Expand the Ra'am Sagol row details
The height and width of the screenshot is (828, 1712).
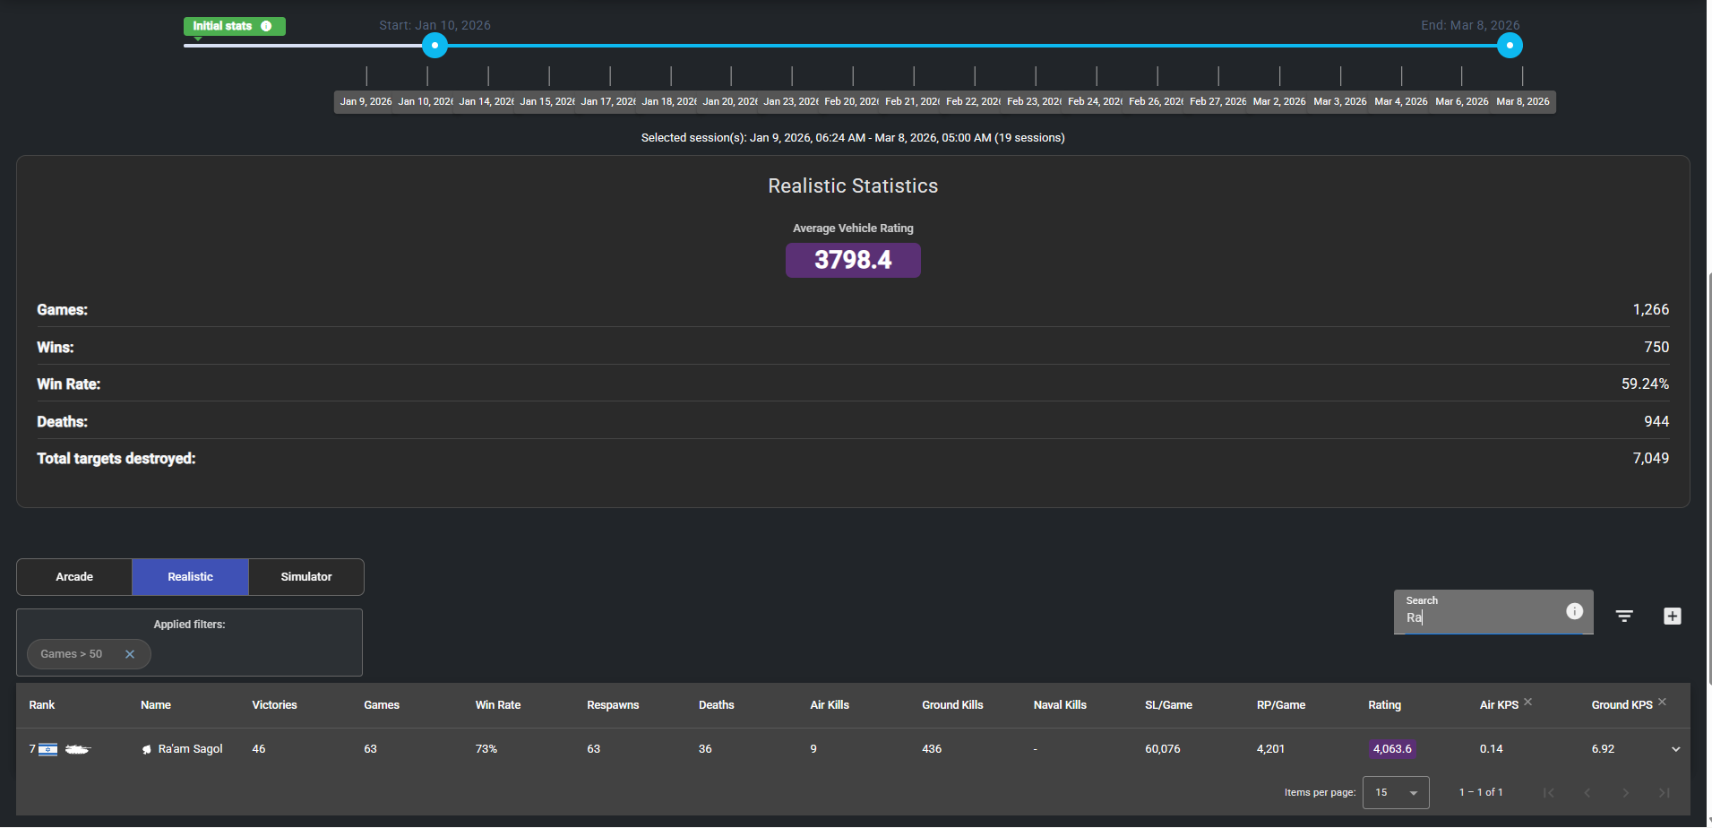click(x=1675, y=749)
